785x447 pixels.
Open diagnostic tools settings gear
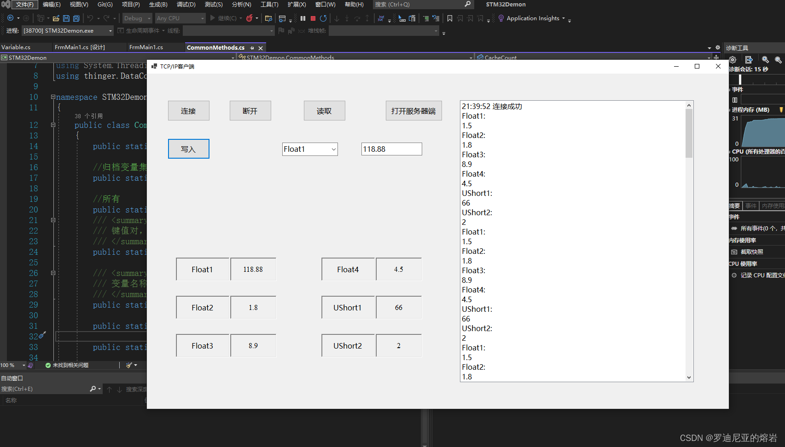[x=733, y=60]
